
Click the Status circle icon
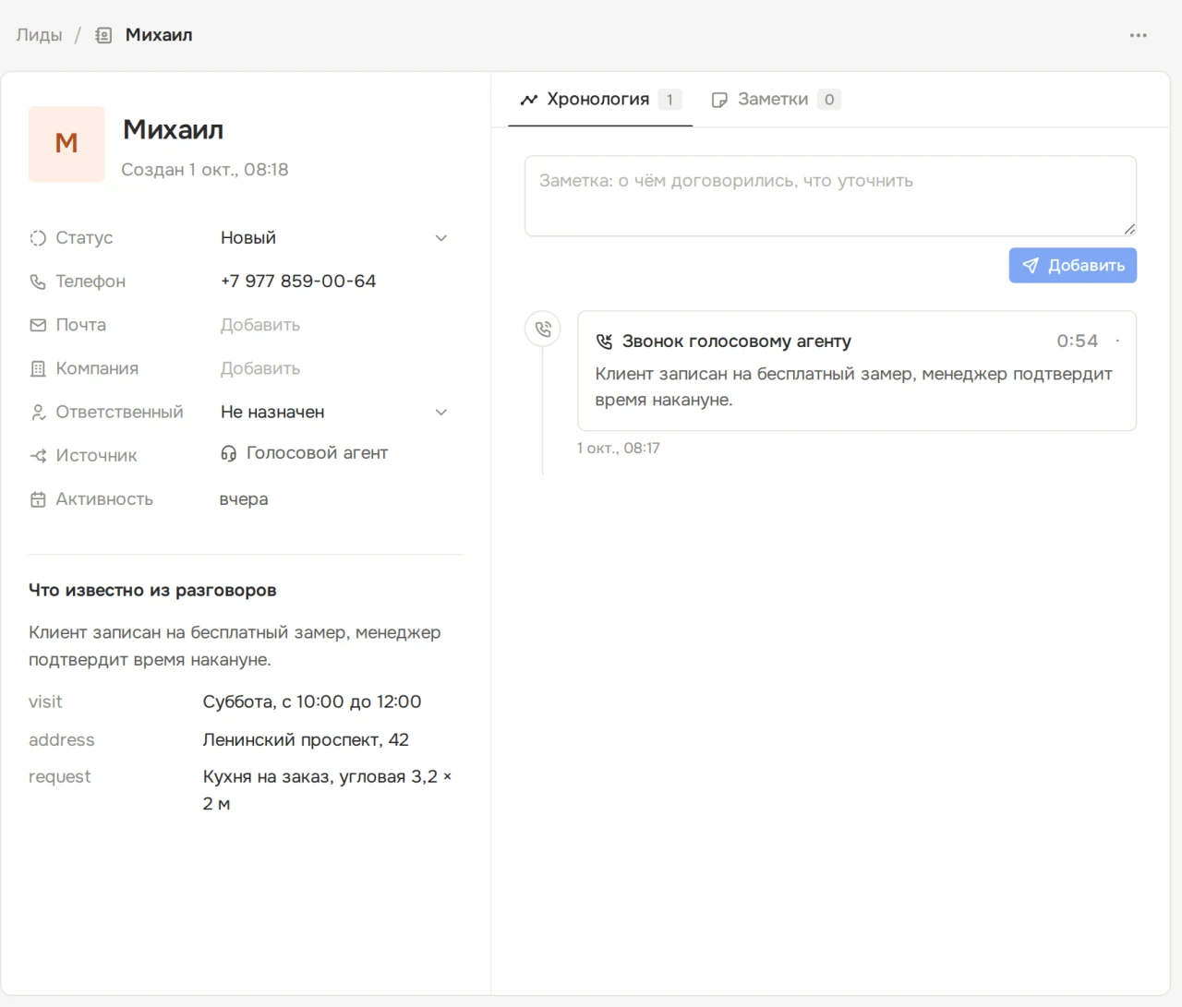(38, 238)
